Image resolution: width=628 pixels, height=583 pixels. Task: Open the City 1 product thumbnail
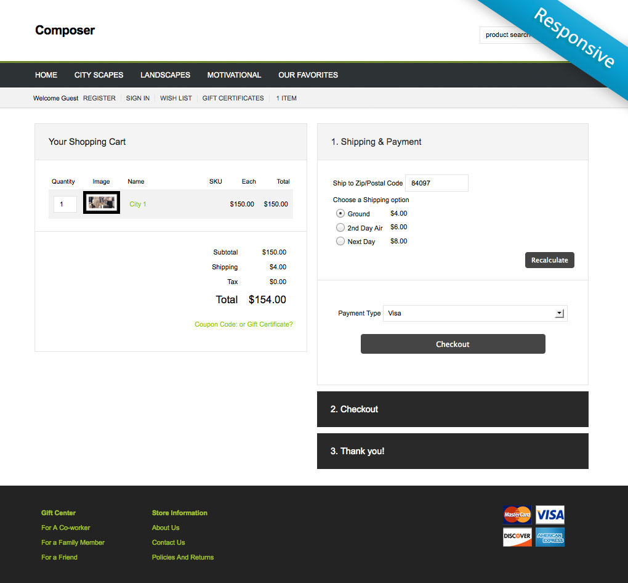click(102, 203)
